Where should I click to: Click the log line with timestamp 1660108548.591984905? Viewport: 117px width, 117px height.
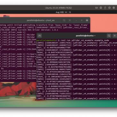pyautogui.click(x=77, y=89)
